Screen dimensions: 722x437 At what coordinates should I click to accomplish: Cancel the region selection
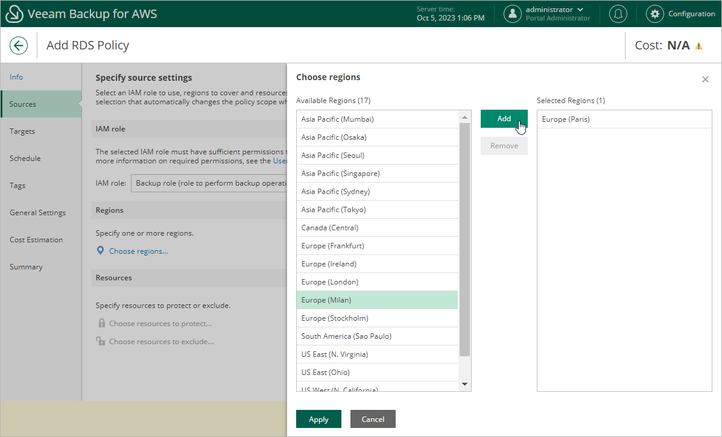pos(373,419)
